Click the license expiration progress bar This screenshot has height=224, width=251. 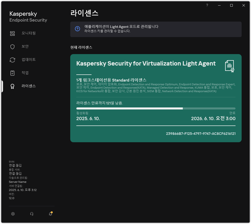pos(156,108)
